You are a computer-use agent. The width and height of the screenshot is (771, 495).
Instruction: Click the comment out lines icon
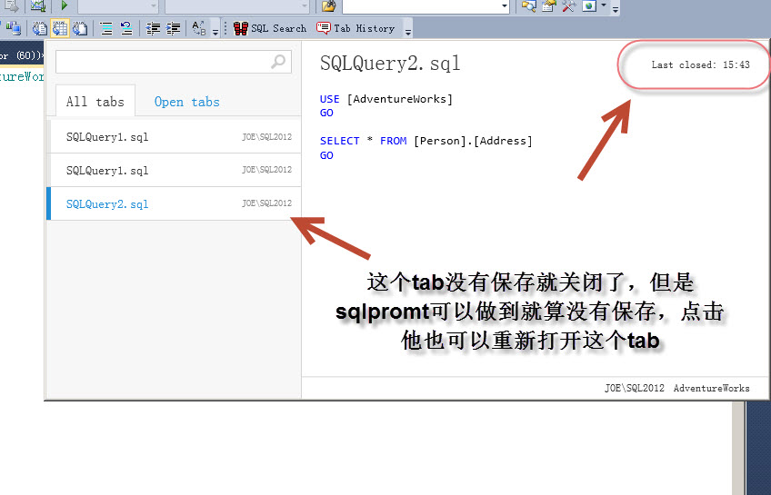[x=106, y=28]
